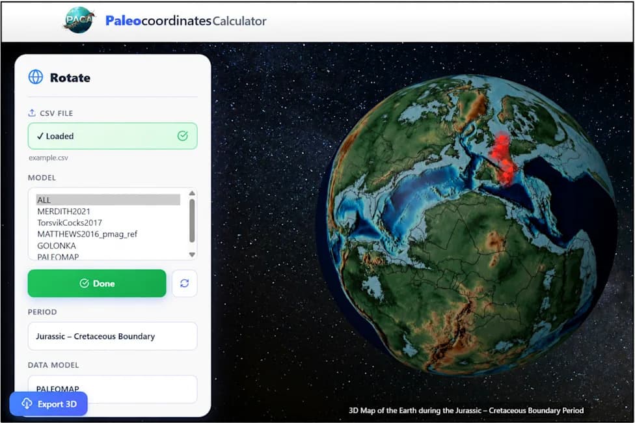Click the 3D Earth globe

[x=468, y=225]
